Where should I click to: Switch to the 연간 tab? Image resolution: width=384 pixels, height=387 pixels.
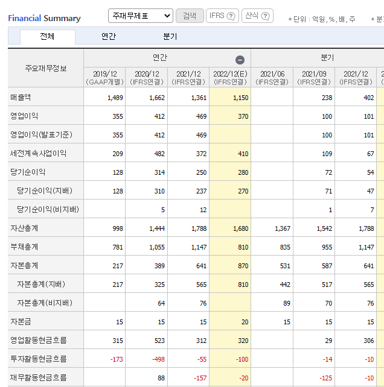tap(109, 37)
